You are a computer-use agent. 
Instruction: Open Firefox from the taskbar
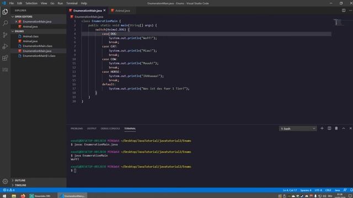[23, 196]
